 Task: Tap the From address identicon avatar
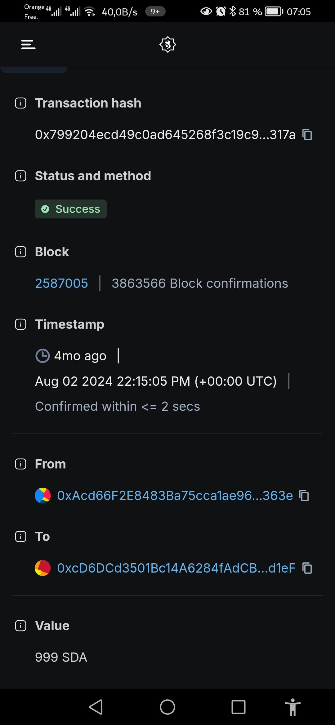[42, 495]
